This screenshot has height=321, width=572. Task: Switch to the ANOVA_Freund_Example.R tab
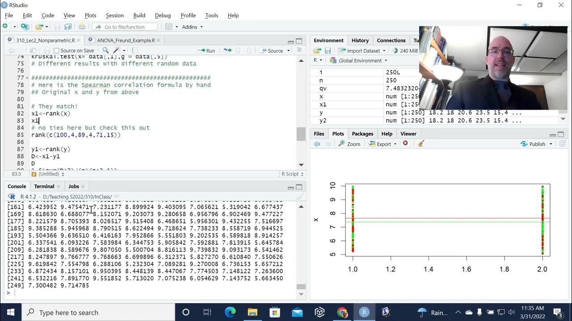126,40
